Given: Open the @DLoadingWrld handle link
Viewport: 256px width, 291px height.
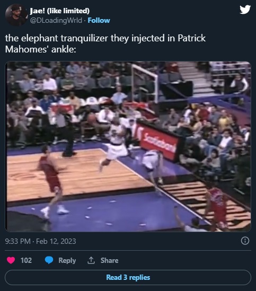Looking at the screenshot, I should point(56,21).
